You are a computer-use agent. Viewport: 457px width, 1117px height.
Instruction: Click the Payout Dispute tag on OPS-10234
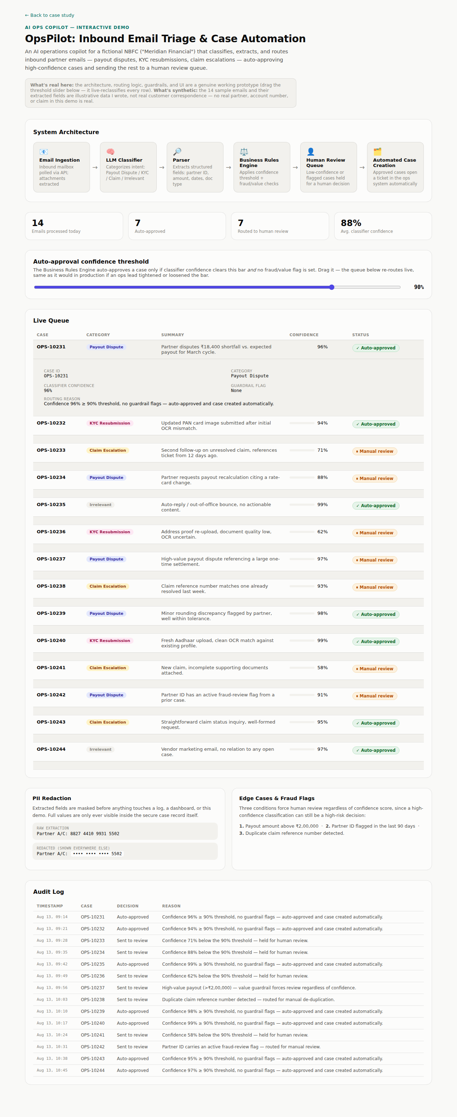106,477
